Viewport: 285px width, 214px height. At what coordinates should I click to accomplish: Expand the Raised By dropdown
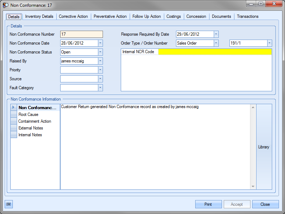pyautogui.click(x=100, y=61)
